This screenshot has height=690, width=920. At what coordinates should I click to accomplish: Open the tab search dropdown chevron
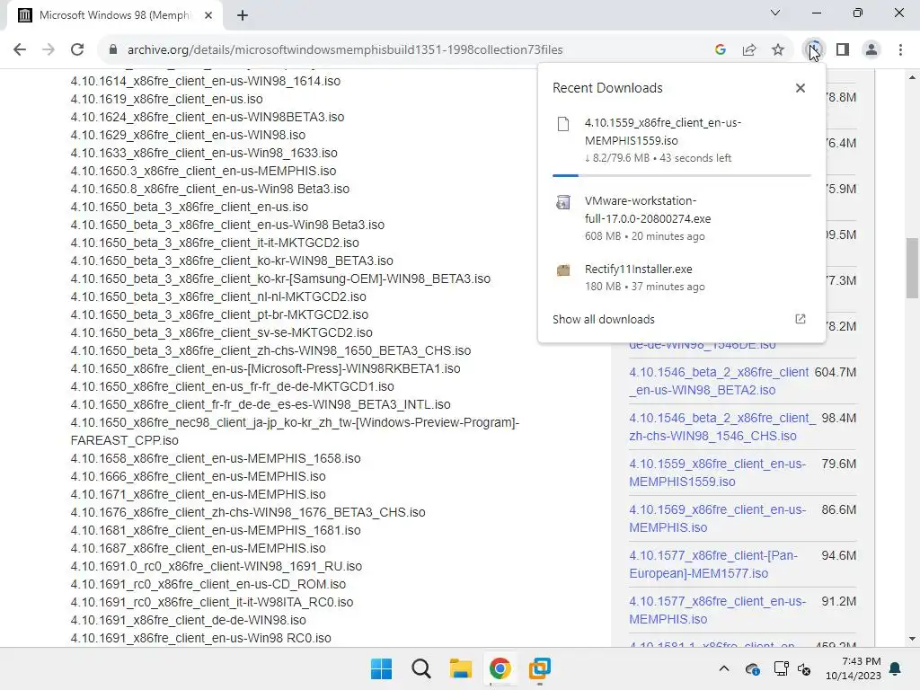coord(775,13)
